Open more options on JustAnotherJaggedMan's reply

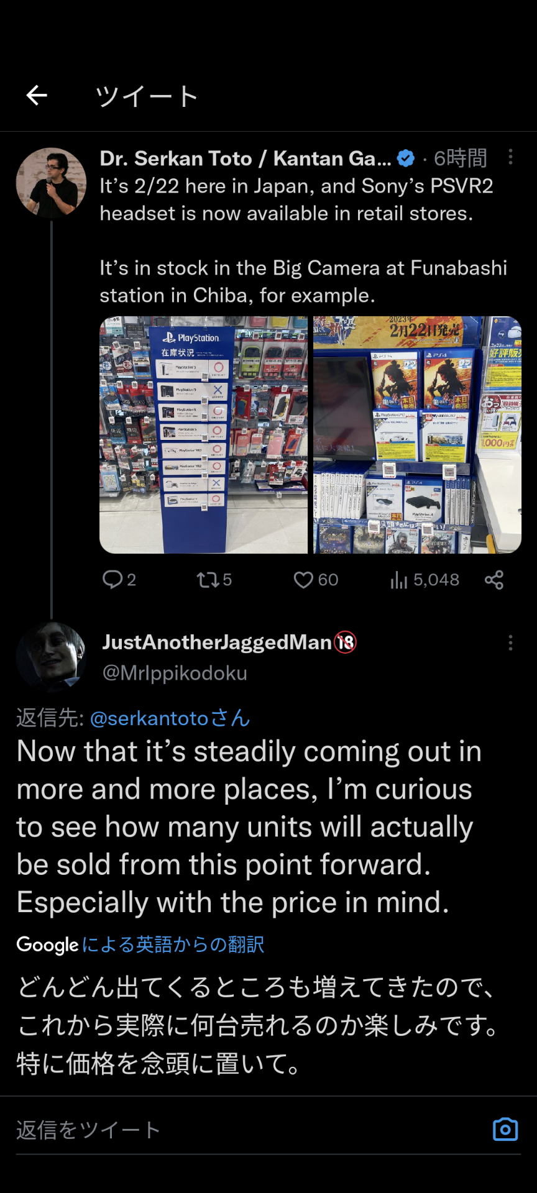pyautogui.click(x=510, y=642)
